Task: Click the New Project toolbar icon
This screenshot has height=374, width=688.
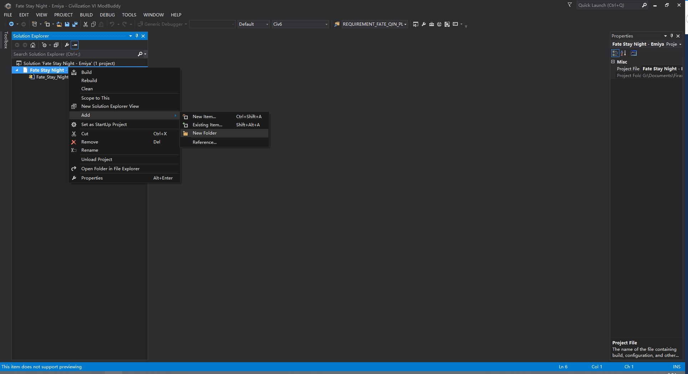Action: click(x=34, y=24)
